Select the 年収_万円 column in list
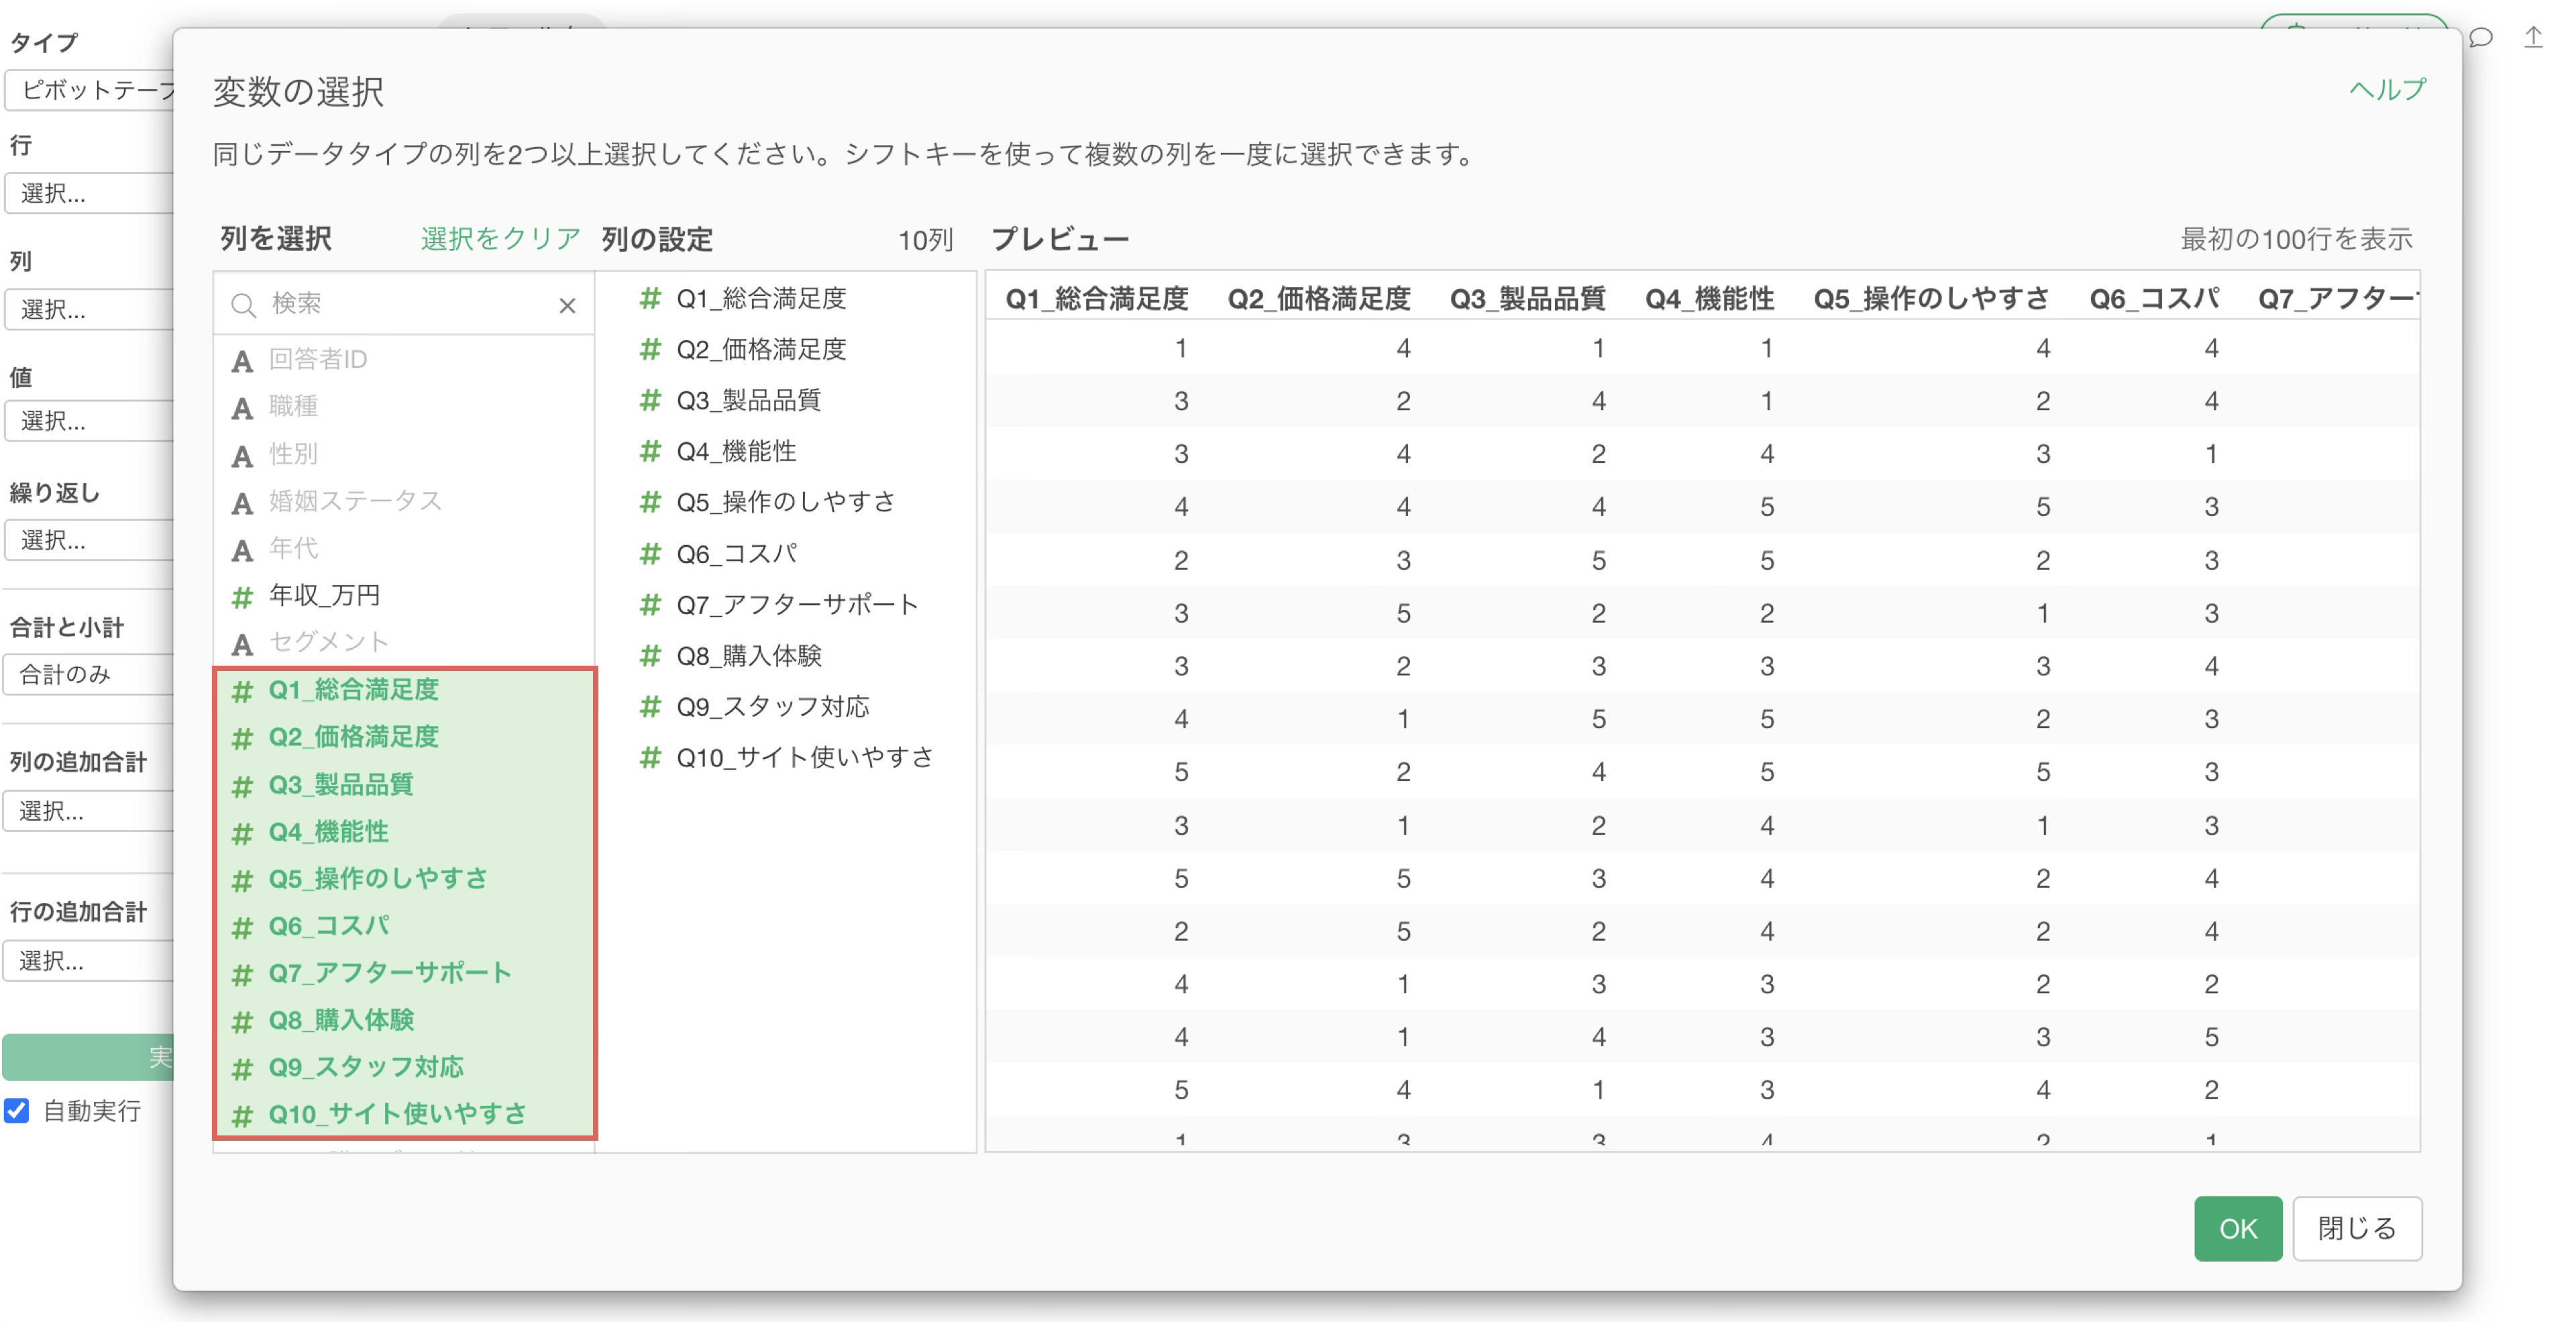 pos(404,596)
